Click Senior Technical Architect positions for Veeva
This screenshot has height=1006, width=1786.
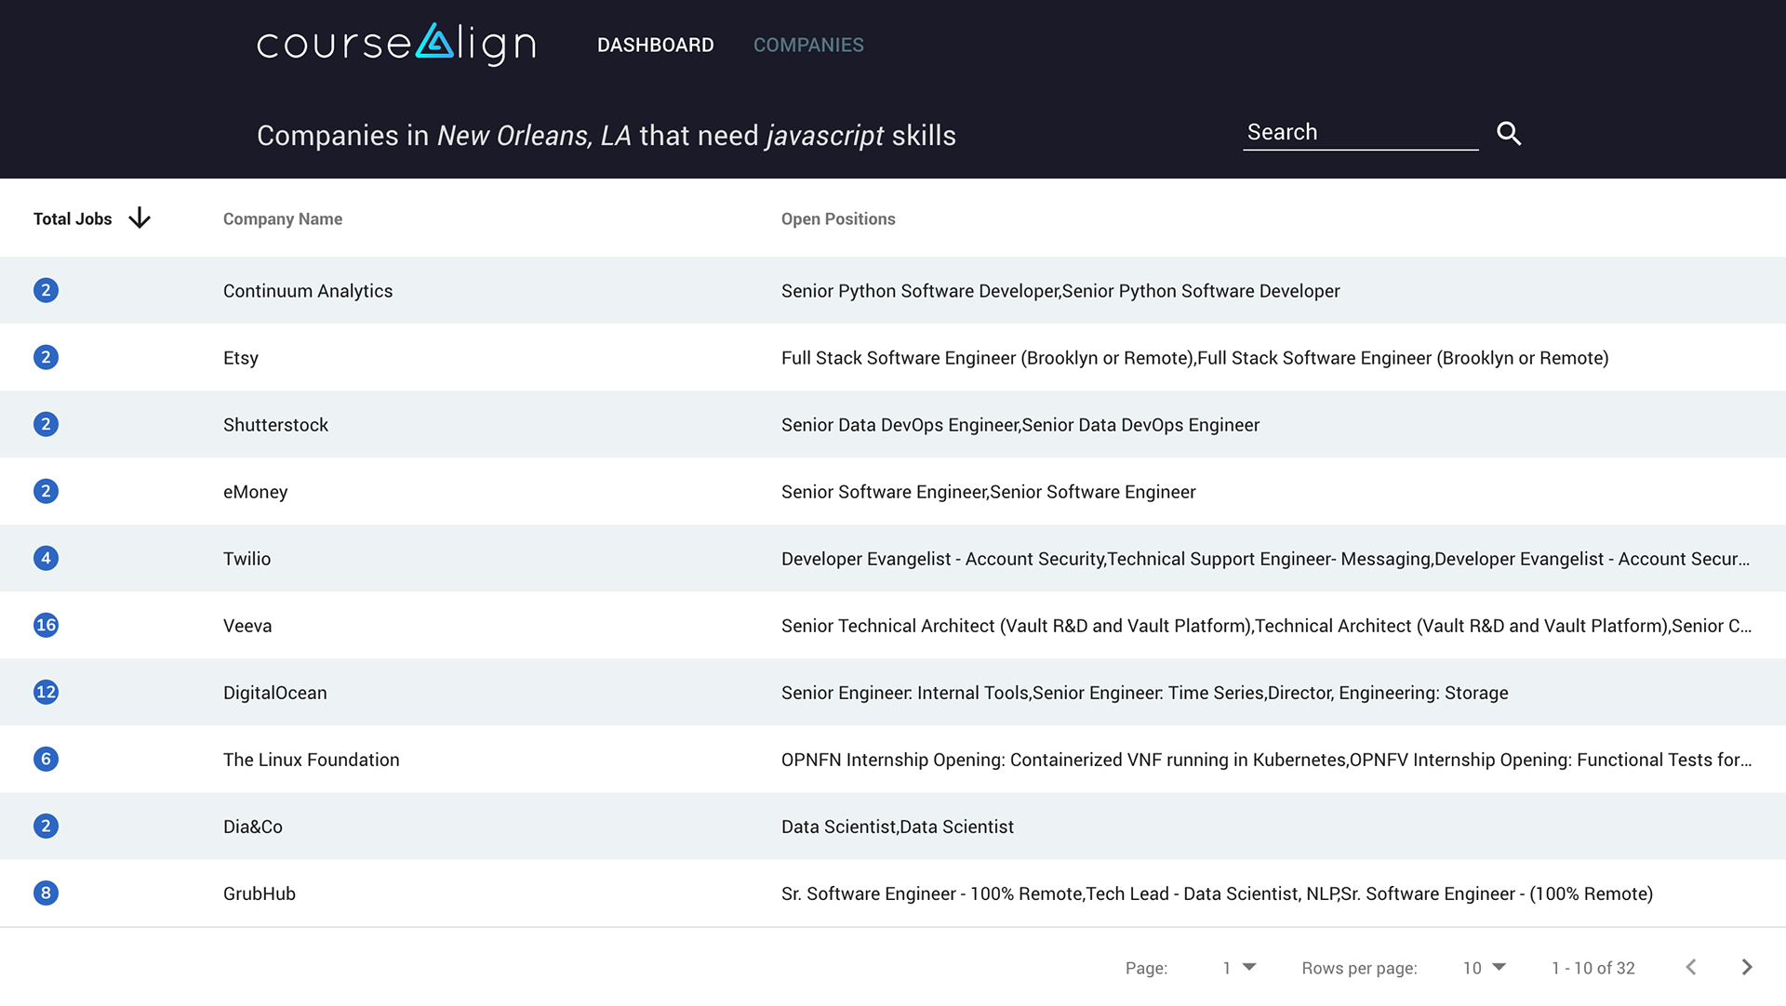pyautogui.click(x=1266, y=626)
